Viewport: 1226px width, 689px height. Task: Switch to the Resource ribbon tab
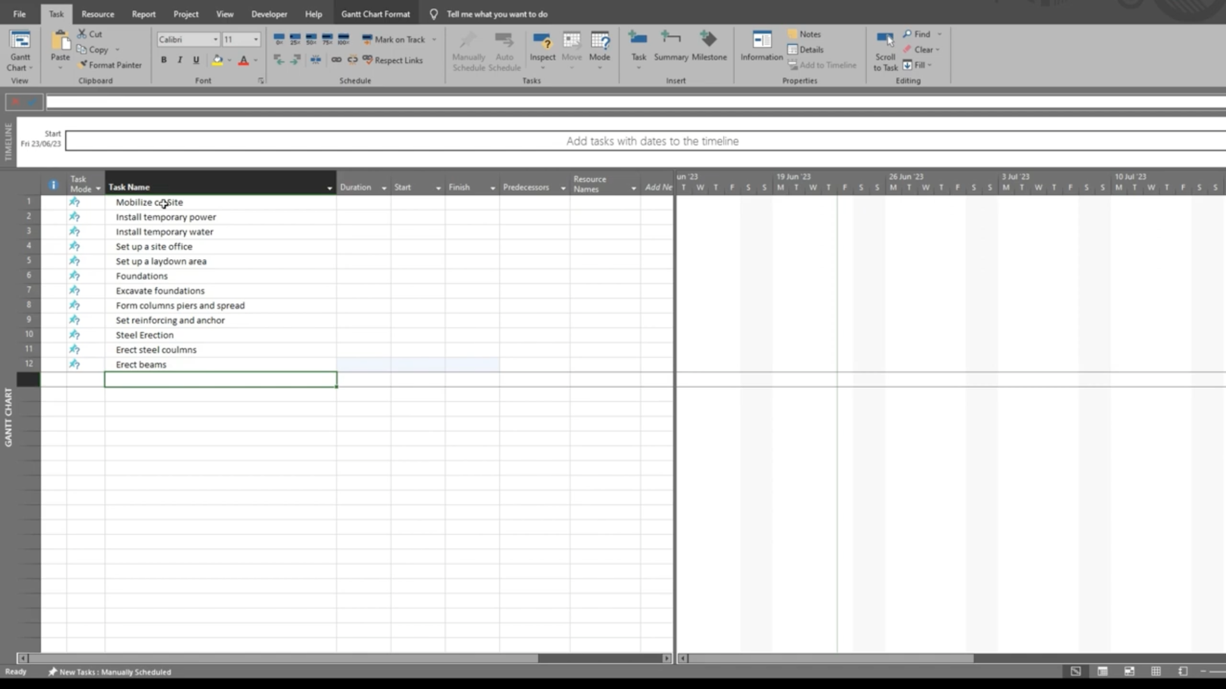click(x=98, y=14)
